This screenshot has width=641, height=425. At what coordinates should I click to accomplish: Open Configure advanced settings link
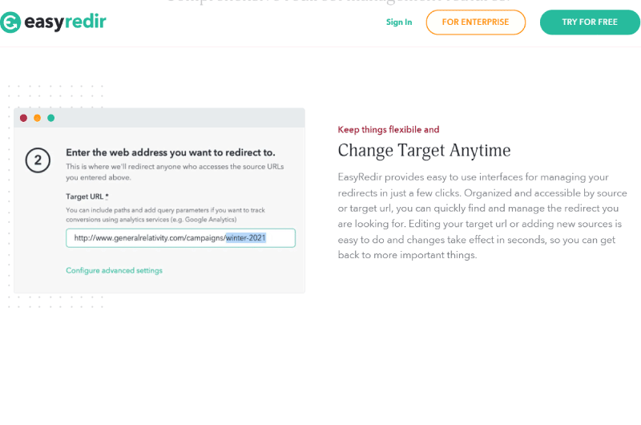coord(114,270)
